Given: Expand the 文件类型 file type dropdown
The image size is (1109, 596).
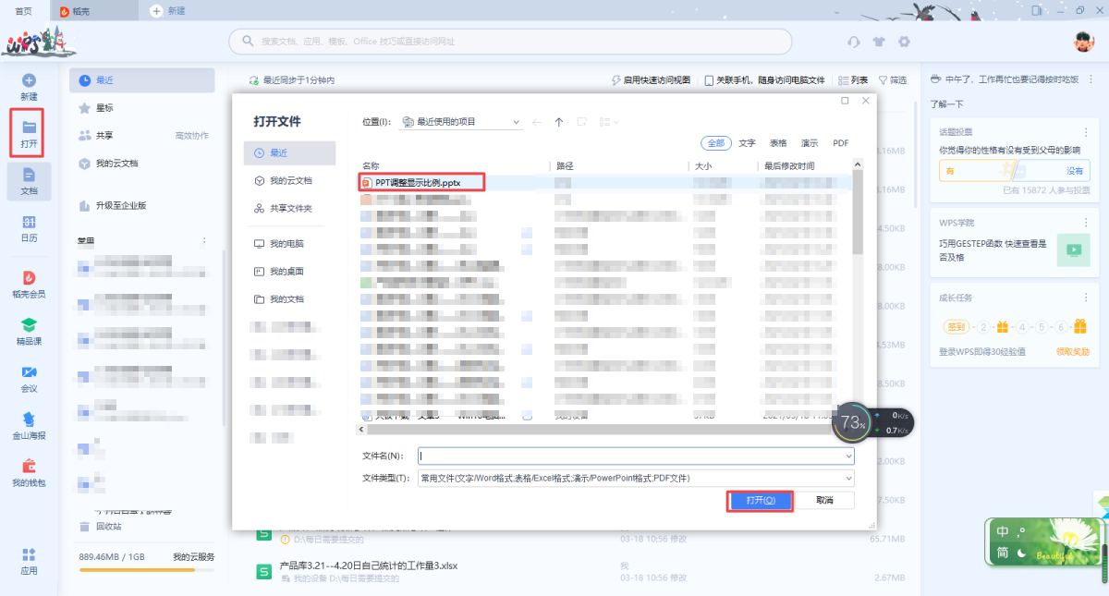Looking at the screenshot, I should point(848,479).
